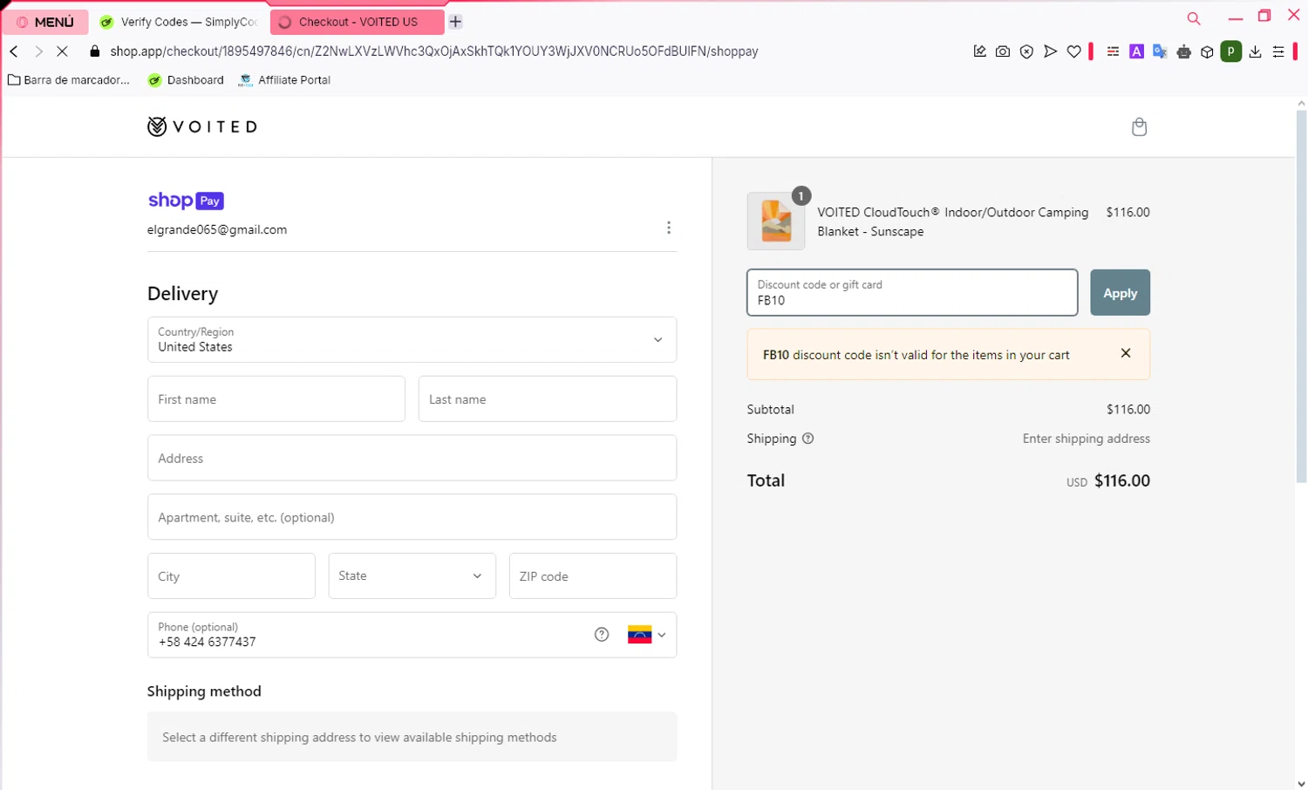
Task: Open the purple A extension
Action: tap(1136, 51)
